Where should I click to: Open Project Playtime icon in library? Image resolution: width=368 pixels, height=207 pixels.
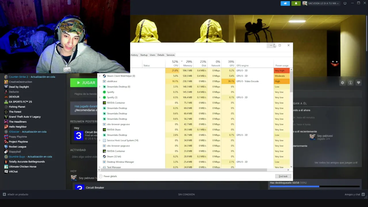point(6,141)
